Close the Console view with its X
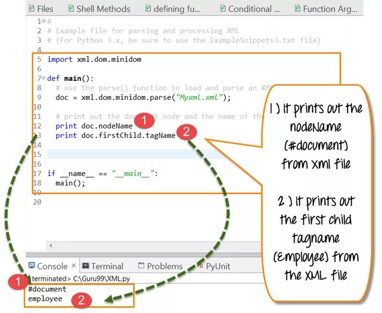382x313 pixels. pos(74,265)
